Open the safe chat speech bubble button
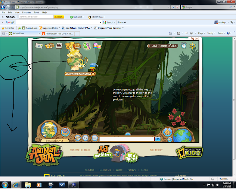The image size is (239, 191). pyautogui.click(x=94, y=138)
